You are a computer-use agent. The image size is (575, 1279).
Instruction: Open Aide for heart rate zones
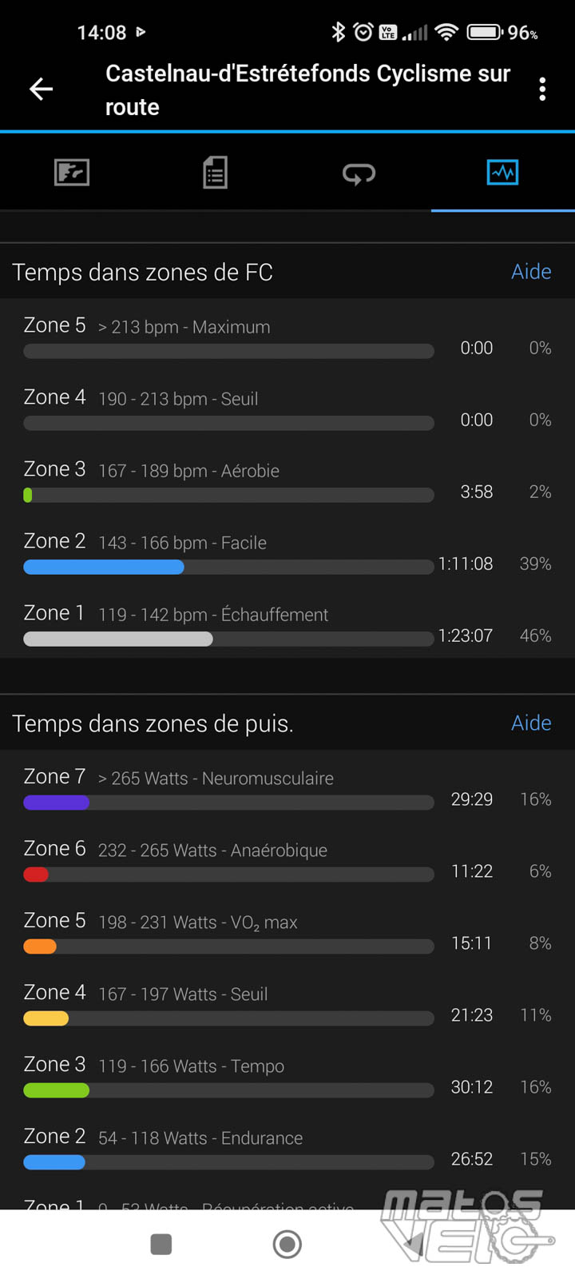point(531,272)
